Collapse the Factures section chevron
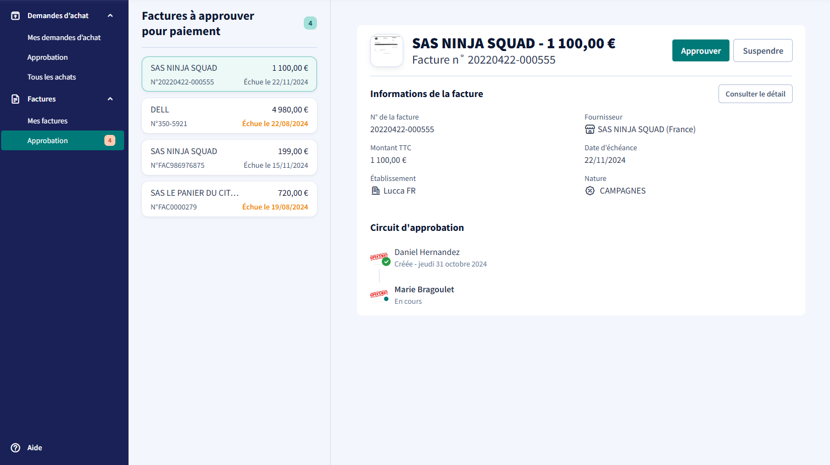 click(x=110, y=99)
